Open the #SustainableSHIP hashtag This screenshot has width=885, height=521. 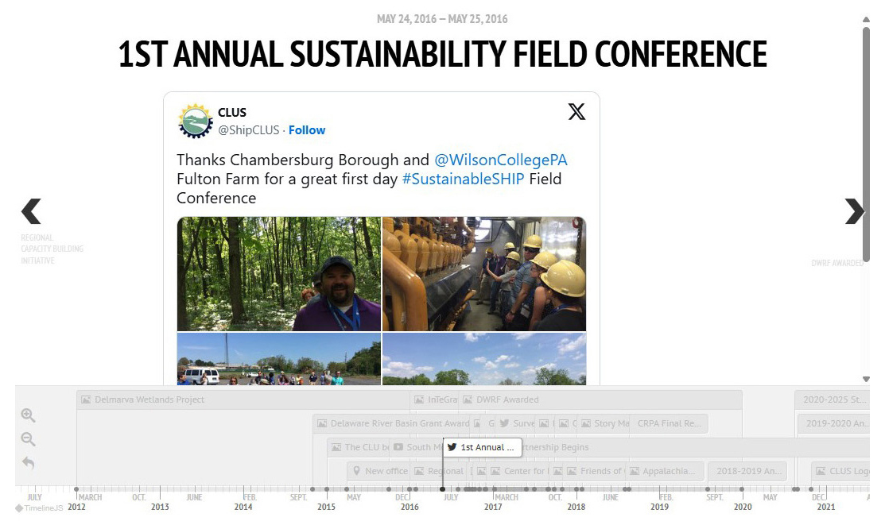464,179
